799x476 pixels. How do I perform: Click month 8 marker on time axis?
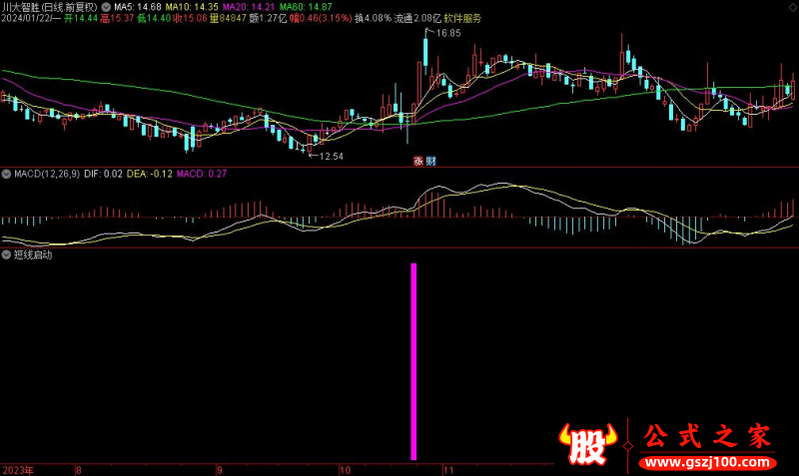(x=79, y=470)
